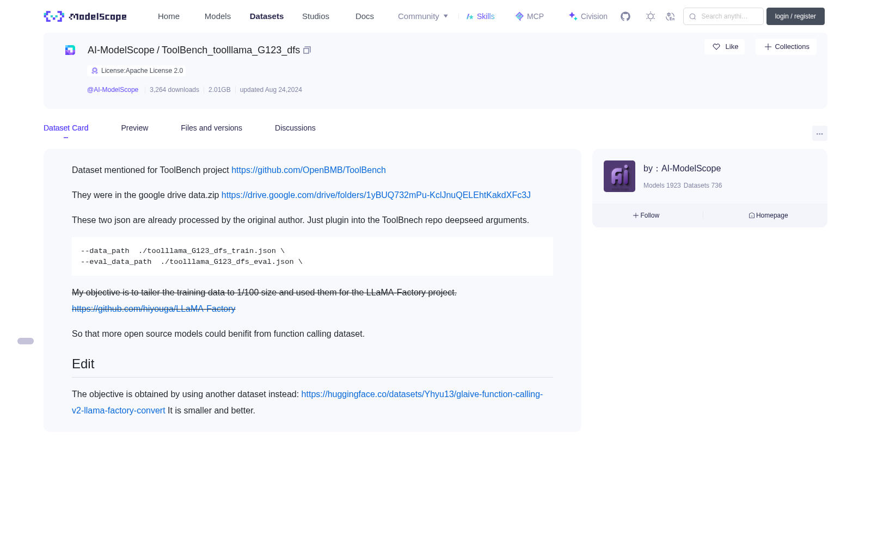Viewport: 871px width, 544px height.
Task: Click the login / register button
Action: pyautogui.click(x=795, y=16)
